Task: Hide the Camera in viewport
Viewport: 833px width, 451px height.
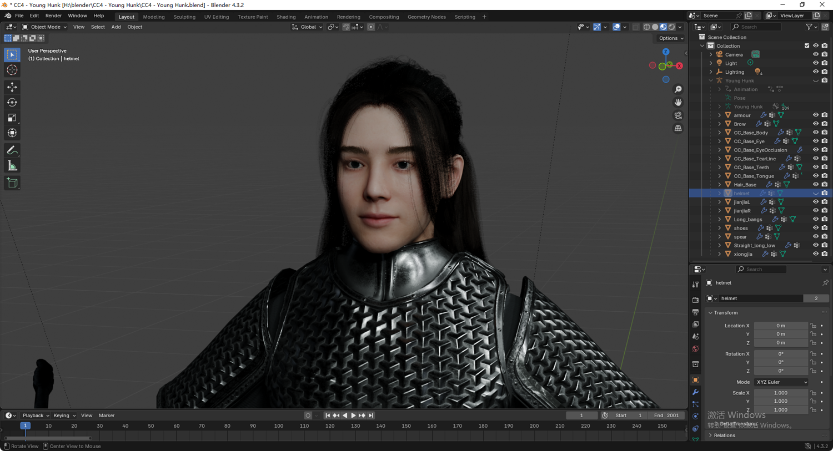Action: [816, 54]
